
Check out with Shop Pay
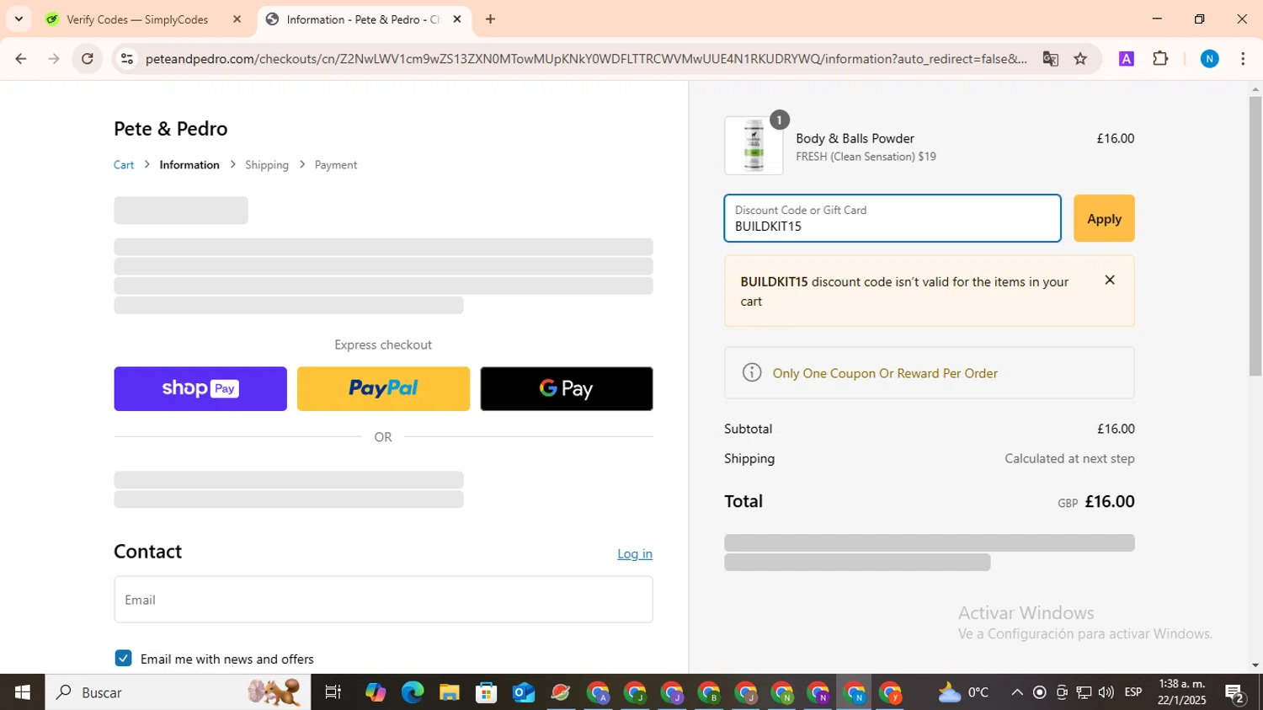[x=200, y=388]
